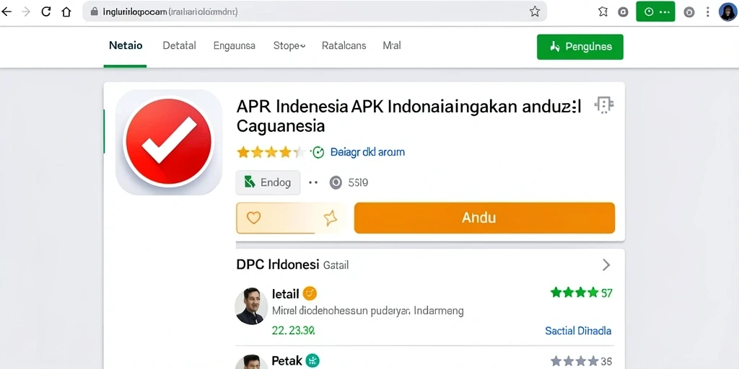This screenshot has width=739, height=369.
Task: Click the Endog button
Action: click(x=268, y=182)
